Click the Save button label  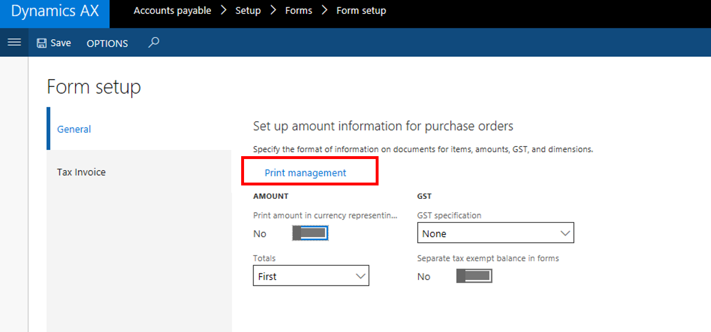(x=61, y=43)
